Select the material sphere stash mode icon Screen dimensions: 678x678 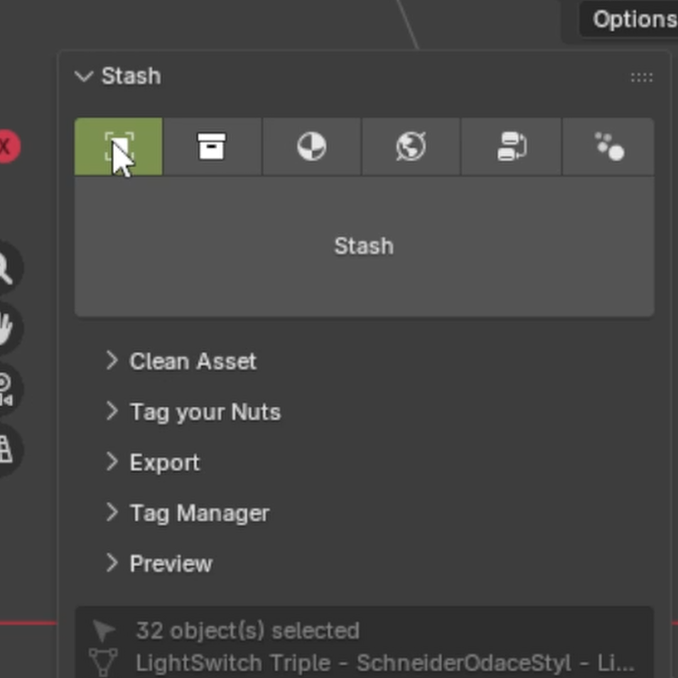(311, 146)
